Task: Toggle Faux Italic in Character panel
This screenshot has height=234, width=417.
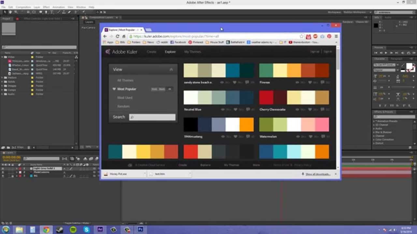Action: point(386,106)
